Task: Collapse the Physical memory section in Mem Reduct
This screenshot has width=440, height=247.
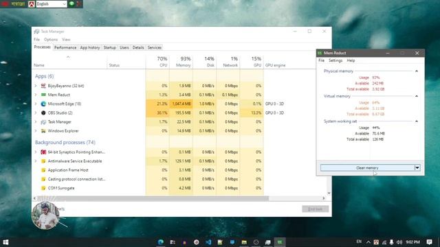Action: pyautogui.click(x=417, y=71)
